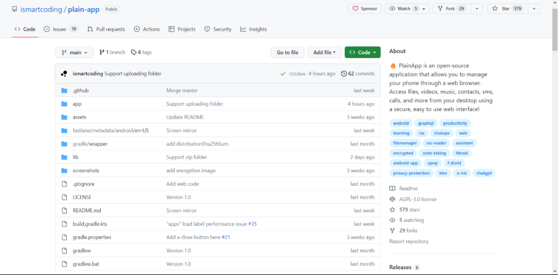This screenshot has height=275, width=558.
Task: Click Report repository link
Action: click(x=409, y=241)
